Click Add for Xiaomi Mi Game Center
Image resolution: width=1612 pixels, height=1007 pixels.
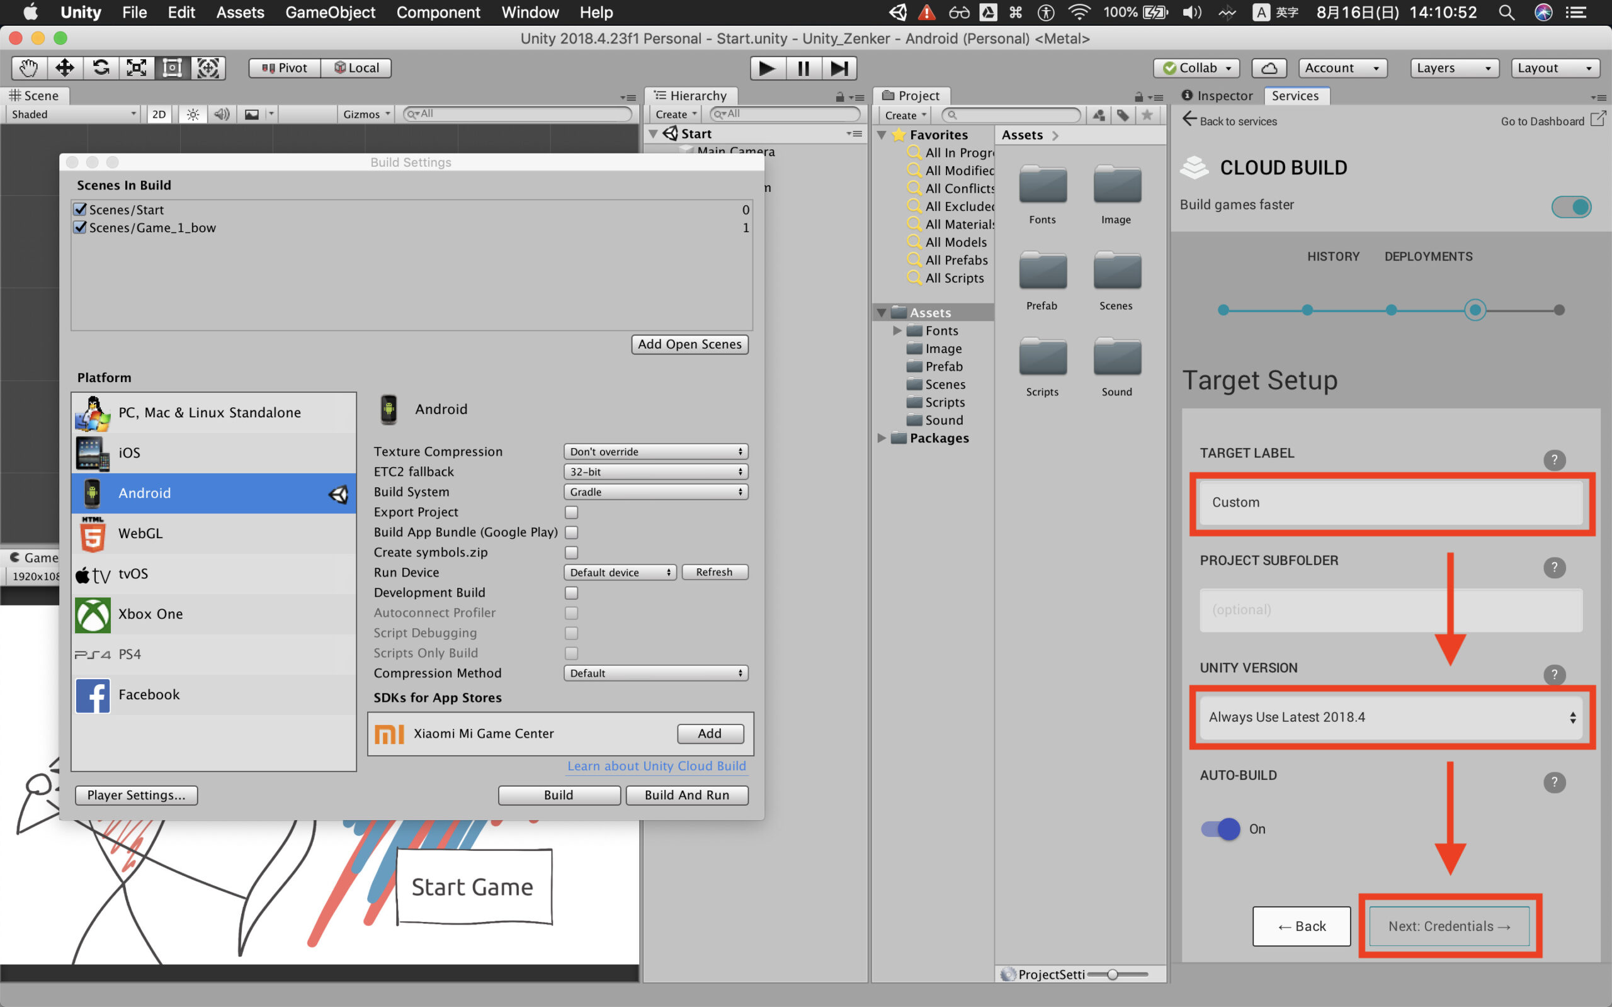[x=710, y=733]
